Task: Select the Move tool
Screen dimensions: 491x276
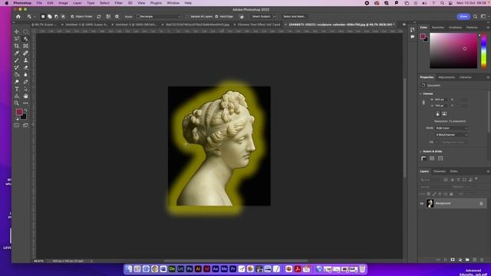Action: 16,31
